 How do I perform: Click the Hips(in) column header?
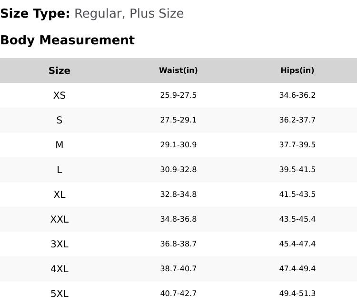(297, 70)
